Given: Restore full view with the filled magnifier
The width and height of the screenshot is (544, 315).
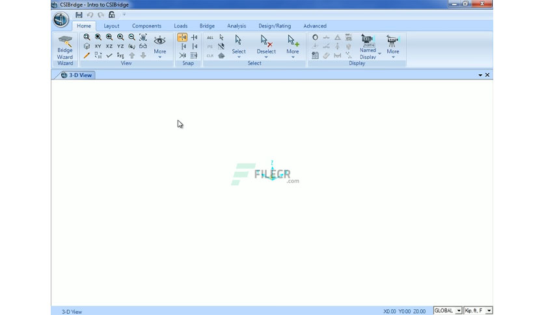Looking at the screenshot, I should (x=98, y=37).
